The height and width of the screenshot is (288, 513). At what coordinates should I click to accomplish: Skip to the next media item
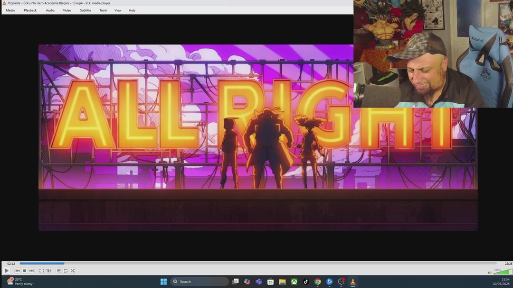click(31, 270)
